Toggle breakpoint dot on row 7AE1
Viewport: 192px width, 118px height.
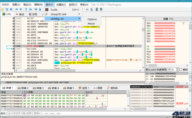coord(13,52)
